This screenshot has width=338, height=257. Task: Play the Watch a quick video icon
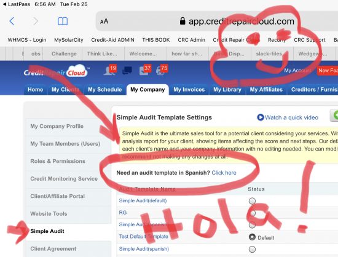261,117
